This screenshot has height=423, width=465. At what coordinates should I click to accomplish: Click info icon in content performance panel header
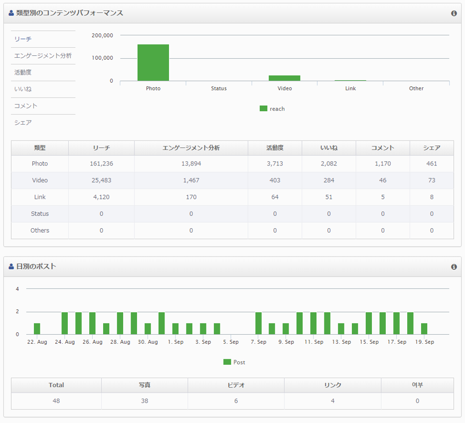tap(454, 13)
